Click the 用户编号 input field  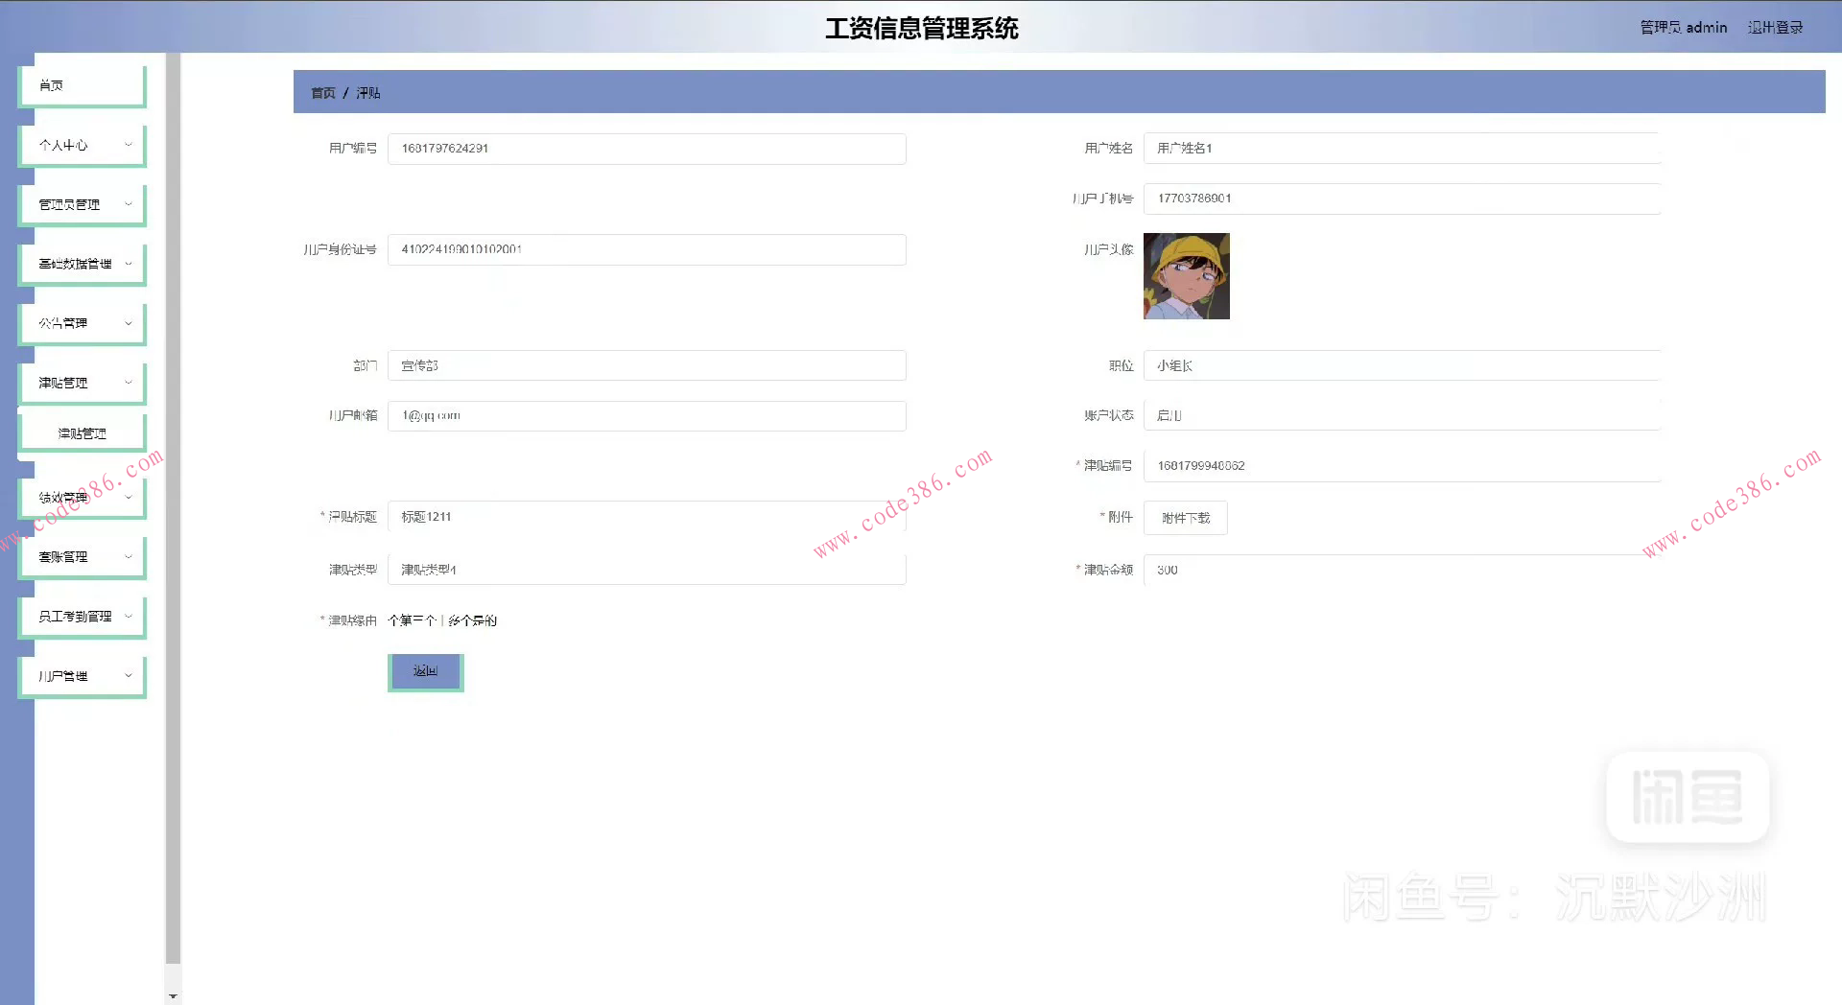coord(646,149)
